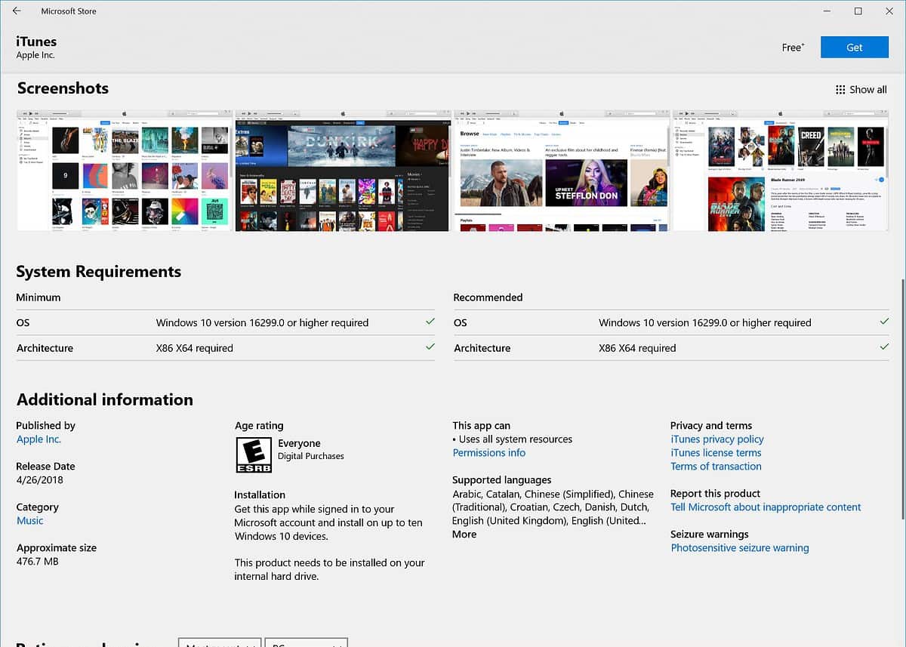This screenshot has width=906, height=647.
Task: Open the Photosensitive seizure warning link
Action: [739, 548]
